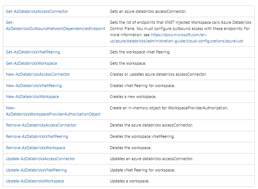This screenshot has width=258, height=189.
Task: Open the New-AzDatabricksAccessConnector link
Action: coord(38,74)
